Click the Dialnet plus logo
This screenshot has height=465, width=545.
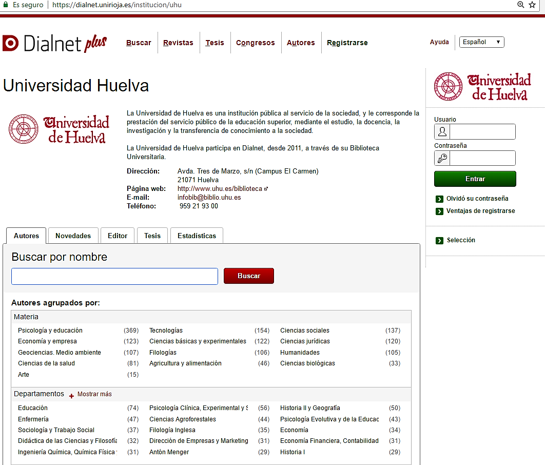pos(54,43)
